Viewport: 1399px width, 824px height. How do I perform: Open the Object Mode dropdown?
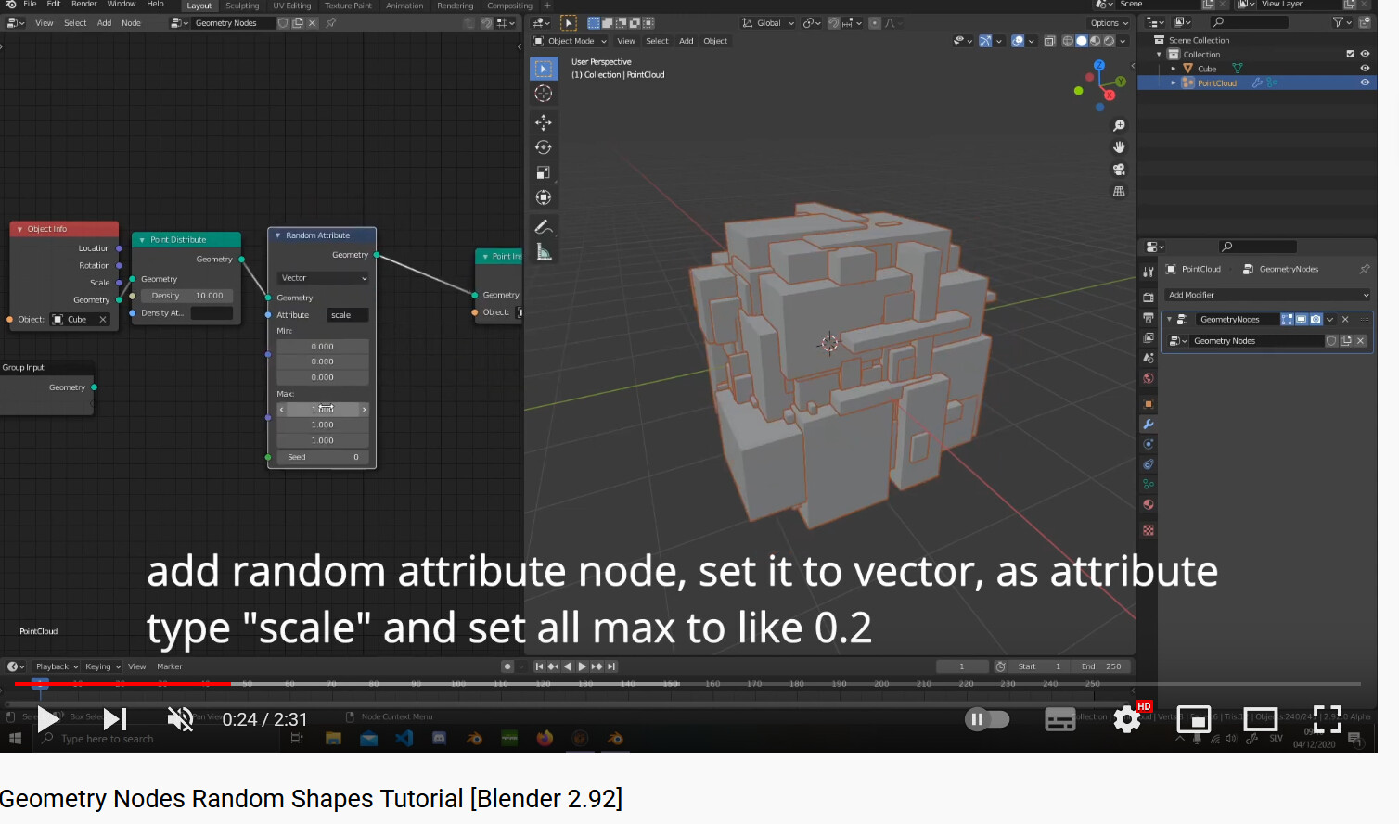pyautogui.click(x=571, y=41)
